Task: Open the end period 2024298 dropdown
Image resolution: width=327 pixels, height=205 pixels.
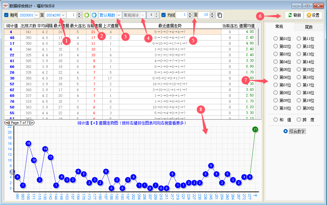Action: coord(63,15)
